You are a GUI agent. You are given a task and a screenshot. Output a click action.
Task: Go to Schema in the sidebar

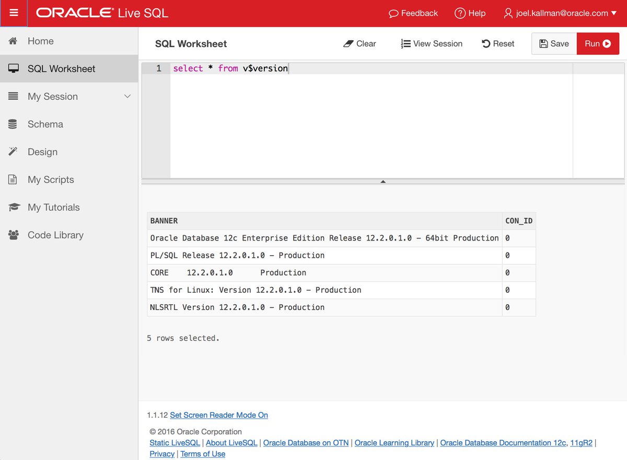69,124
